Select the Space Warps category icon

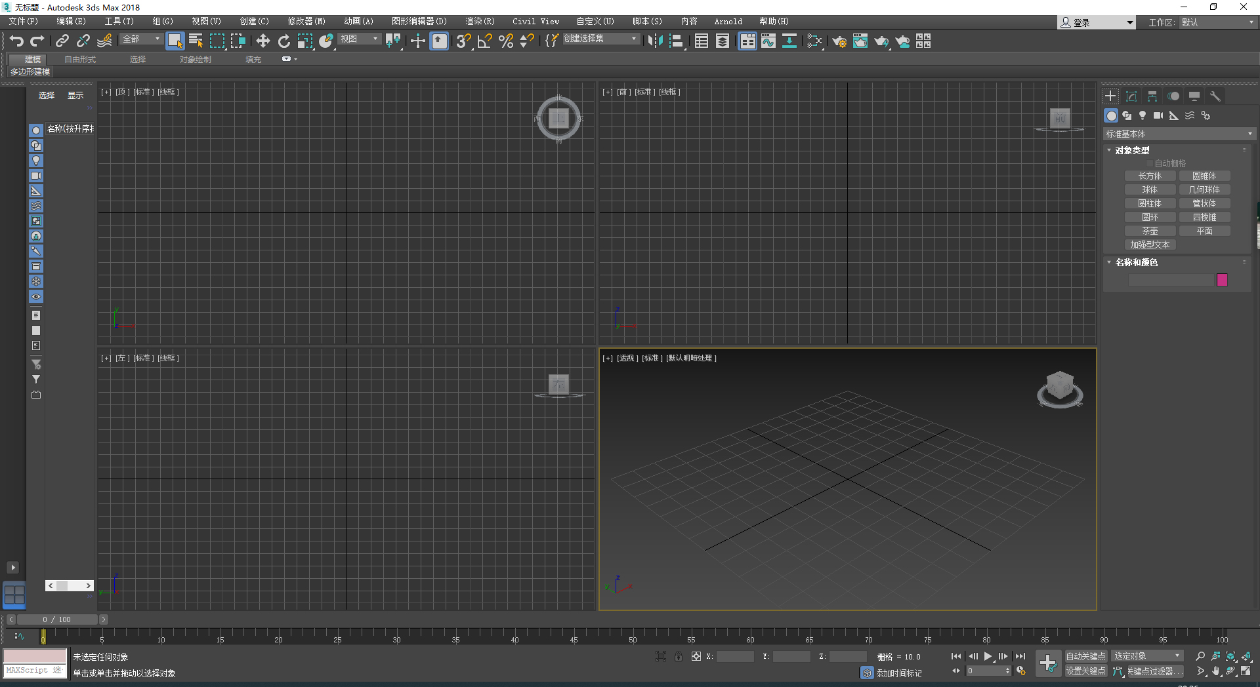pyautogui.click(x=1190, y=115)
